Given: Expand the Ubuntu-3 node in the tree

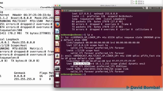Looking at the screenshot, I should 134,4.
